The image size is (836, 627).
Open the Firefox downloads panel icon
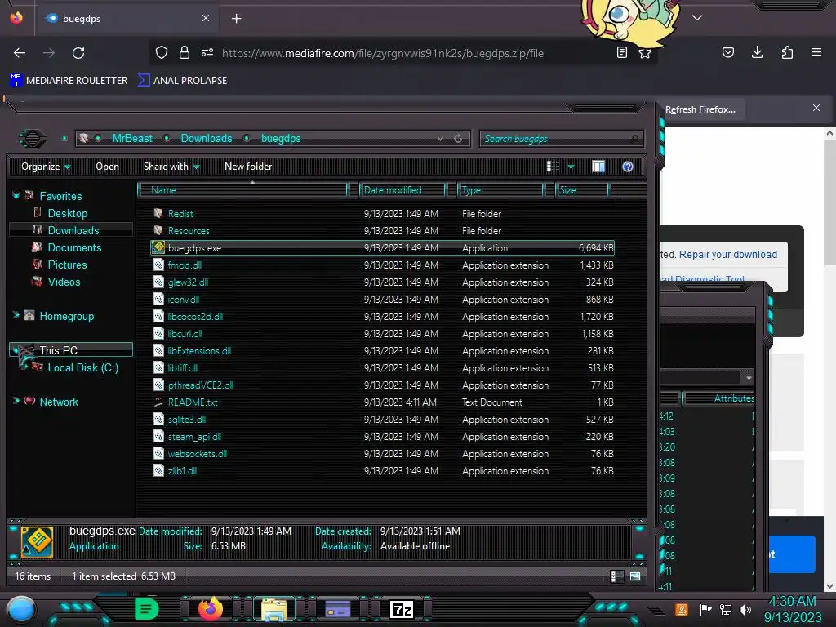[x=757, y=52]
